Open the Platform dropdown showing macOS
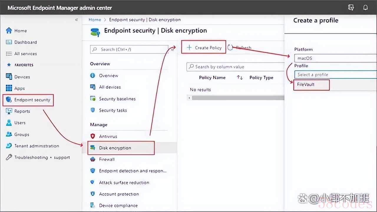377x212 pixels. [335, 58]
